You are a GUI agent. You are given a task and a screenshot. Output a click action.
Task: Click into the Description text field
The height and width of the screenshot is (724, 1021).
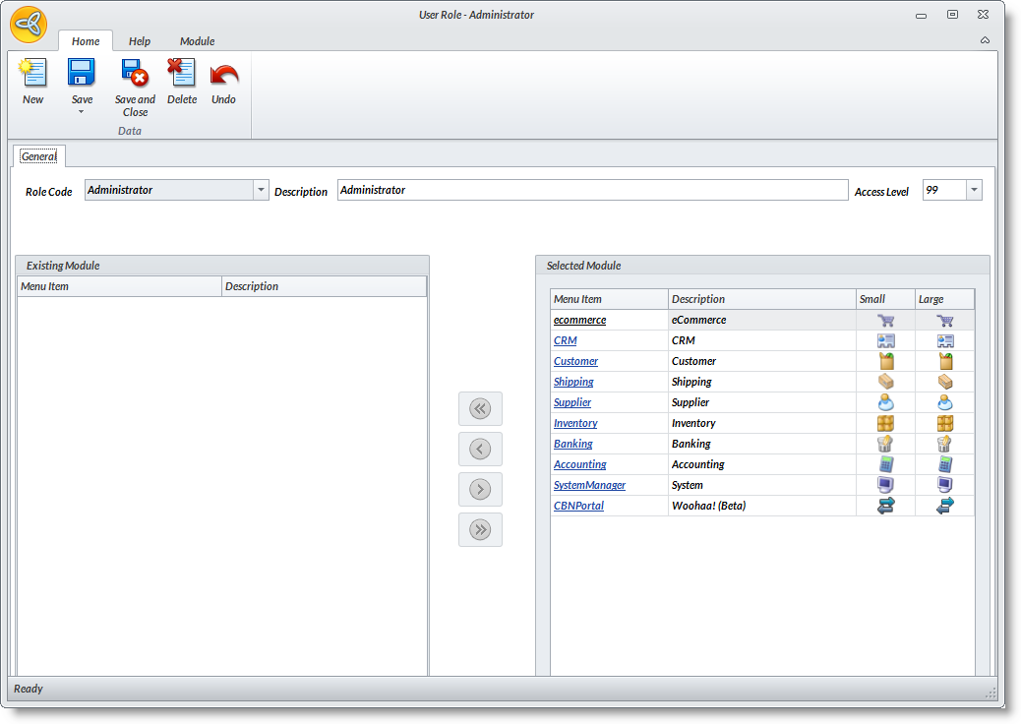[592, 190]
